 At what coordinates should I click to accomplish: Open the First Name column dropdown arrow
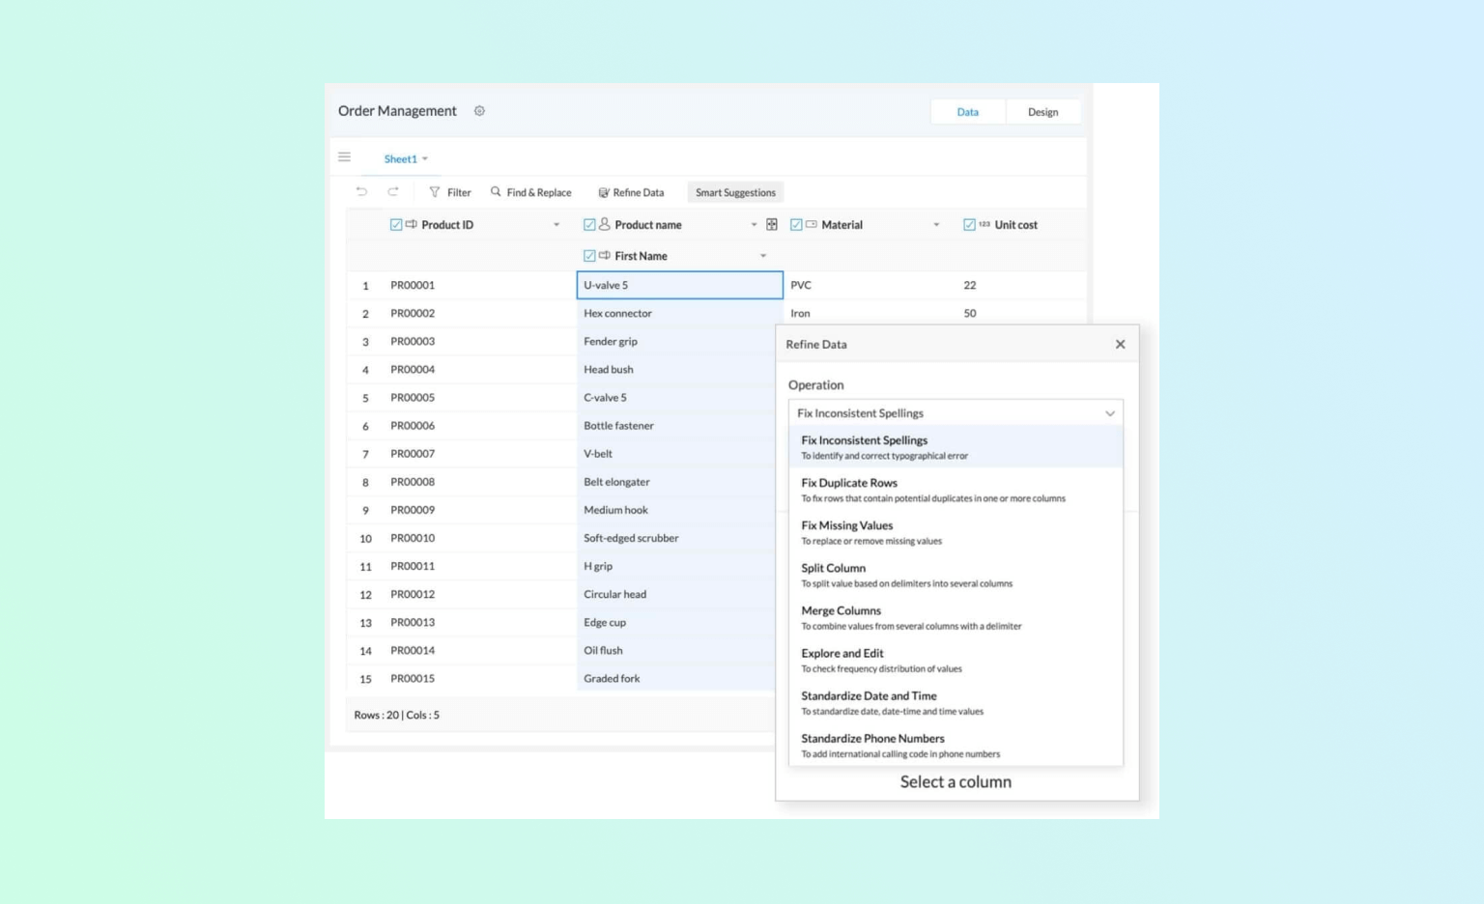click(763, 256)
